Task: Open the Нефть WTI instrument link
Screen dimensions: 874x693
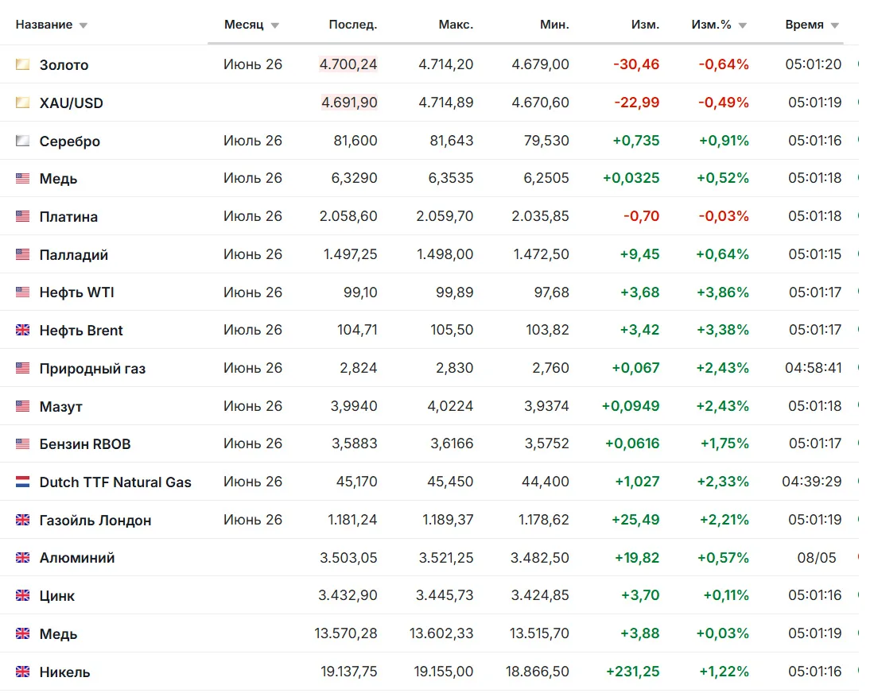Action: click(x=77, y=292)
